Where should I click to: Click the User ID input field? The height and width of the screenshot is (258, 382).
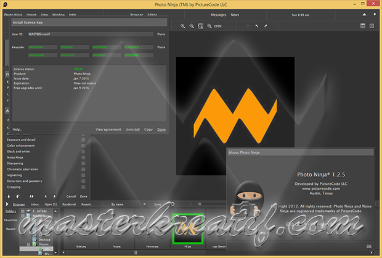(91, 34)
